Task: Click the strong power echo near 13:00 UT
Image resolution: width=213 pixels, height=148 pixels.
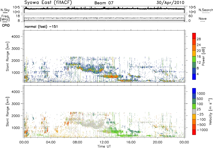Action: click(x=111, y=76)
